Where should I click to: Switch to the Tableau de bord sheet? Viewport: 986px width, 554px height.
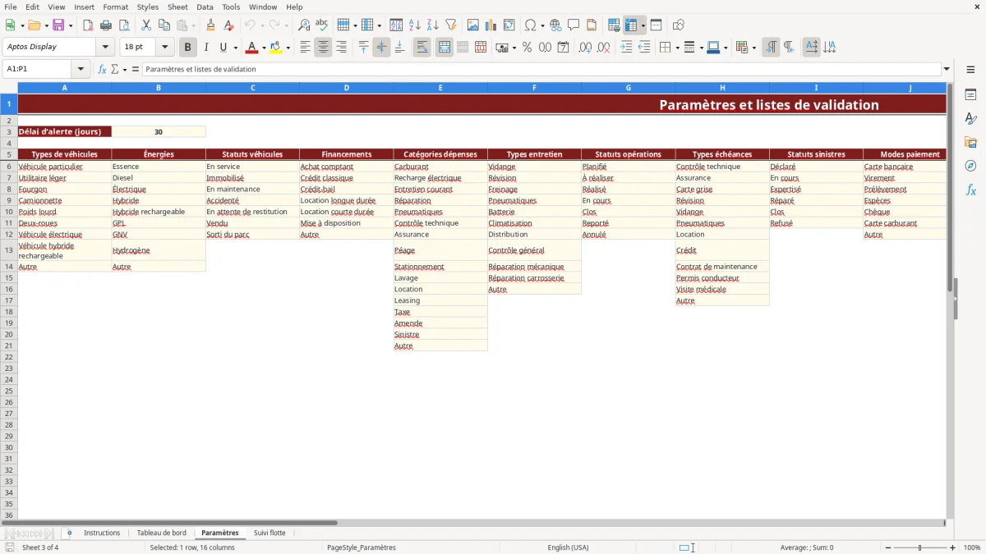pos(161,533)
